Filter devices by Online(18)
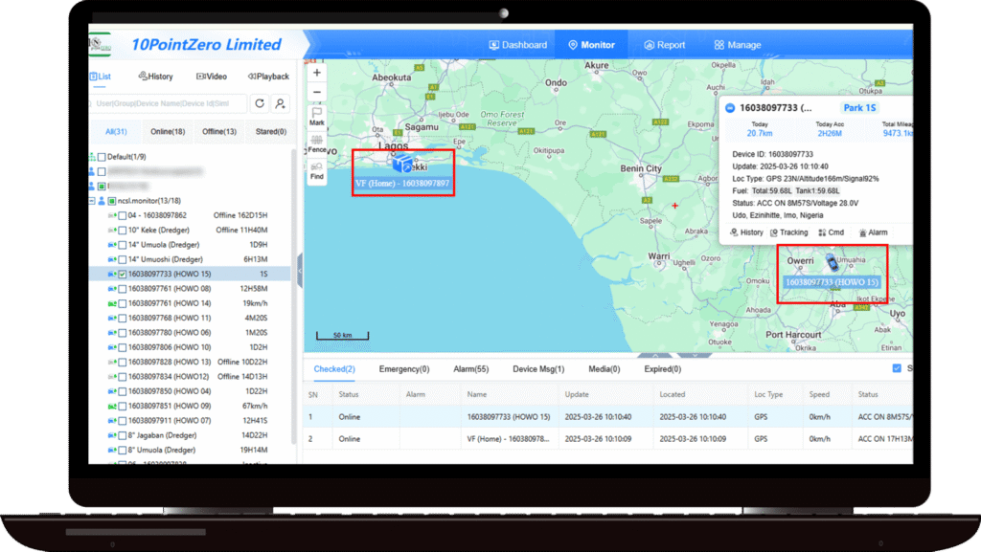 tap(168, 132)
